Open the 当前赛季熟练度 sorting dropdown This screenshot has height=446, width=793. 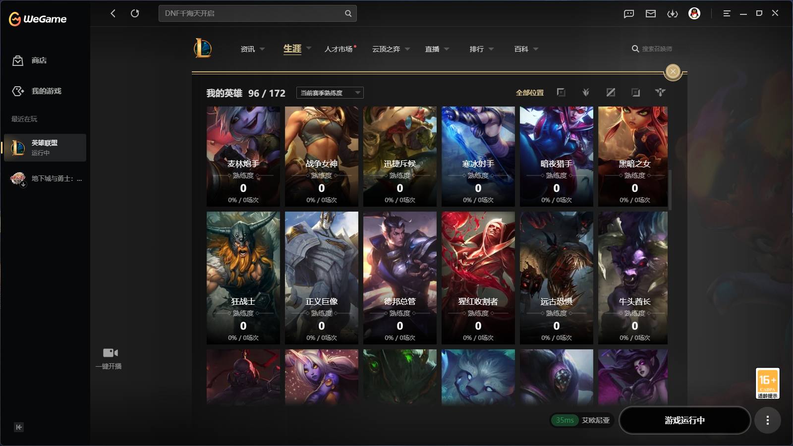[330, 93]
